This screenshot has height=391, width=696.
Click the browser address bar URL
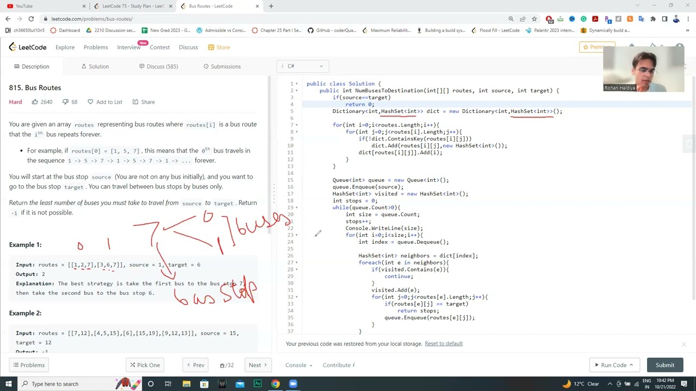pos(92,18)
